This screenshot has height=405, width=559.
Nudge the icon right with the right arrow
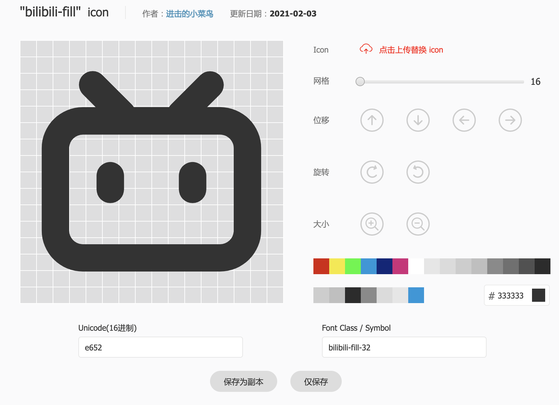510,120
